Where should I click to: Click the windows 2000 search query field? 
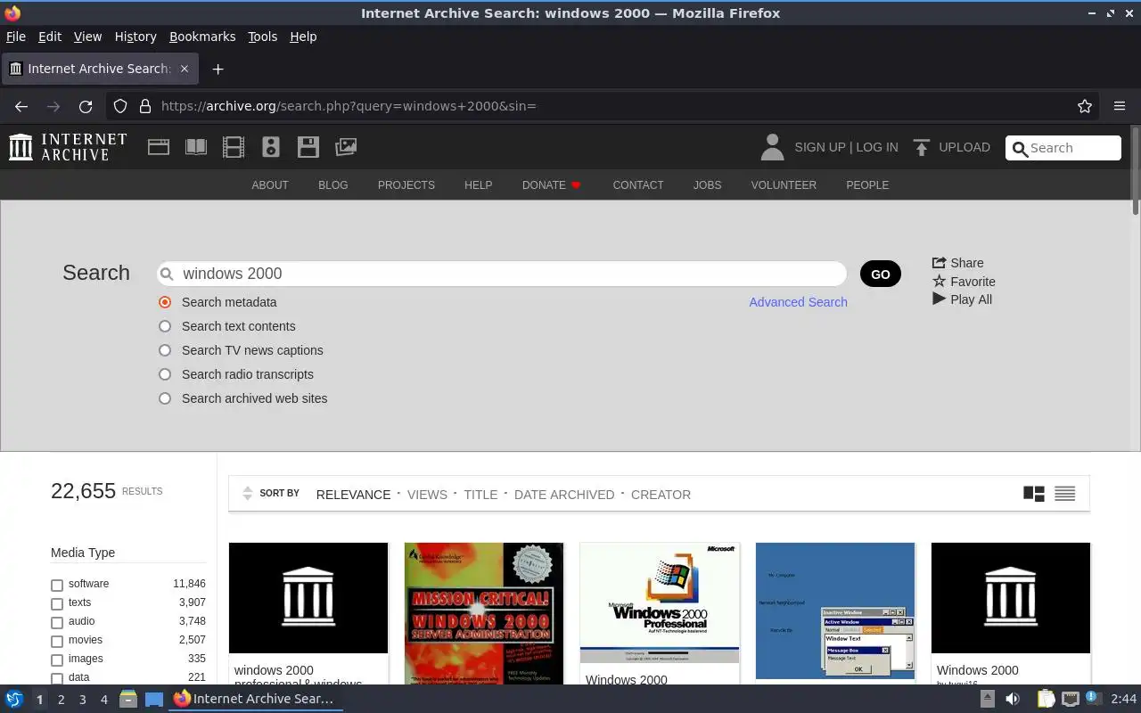click(x=502, y=274)
